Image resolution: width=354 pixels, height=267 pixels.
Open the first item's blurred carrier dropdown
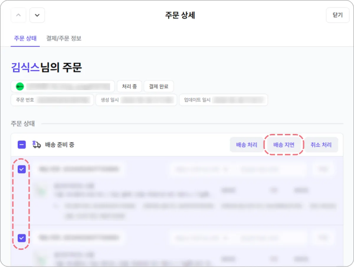[202, 169]
